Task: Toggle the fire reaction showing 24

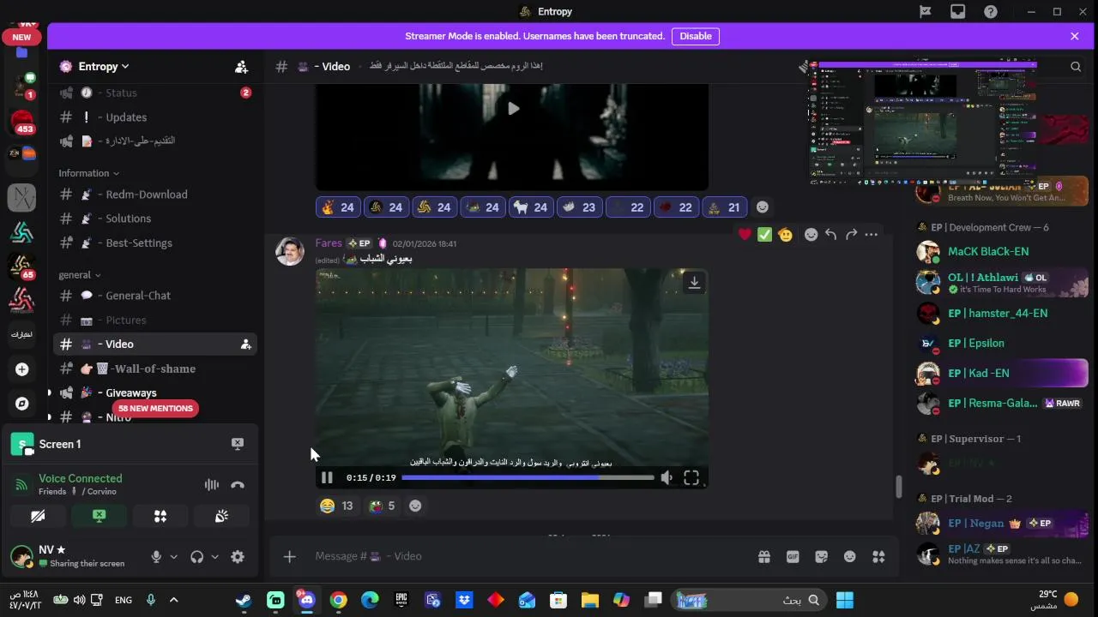Action: pos(338,207)
